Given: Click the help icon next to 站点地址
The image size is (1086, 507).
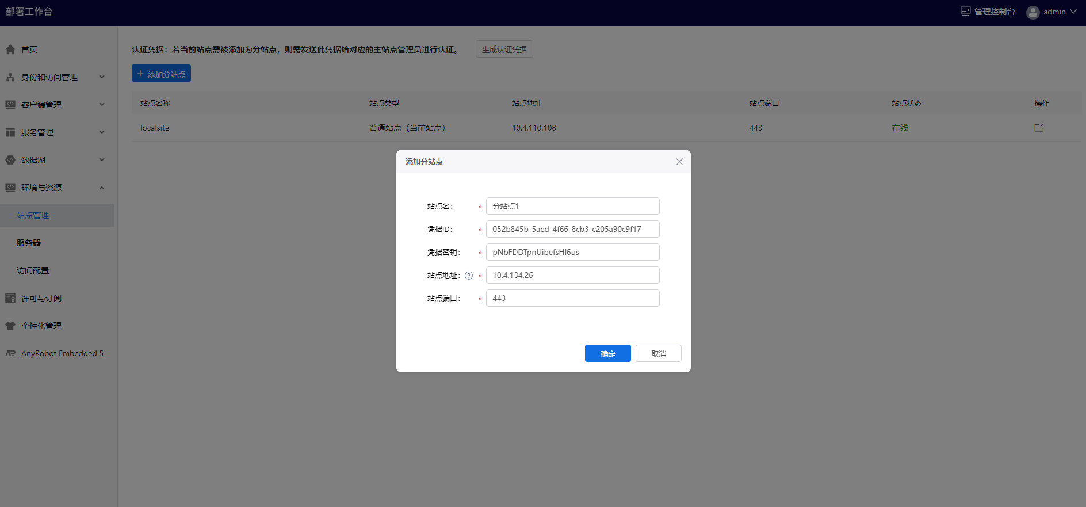Looking at the screenshot, I should tap(469, 276).
